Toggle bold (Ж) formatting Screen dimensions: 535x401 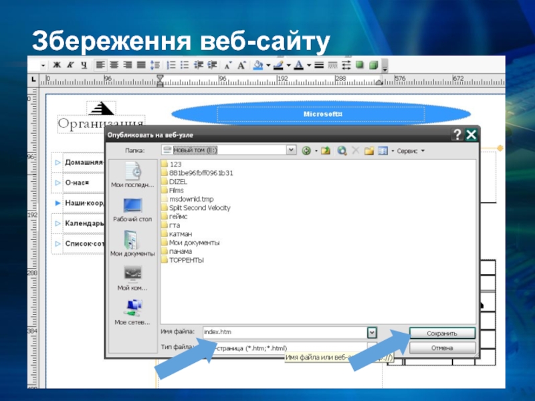[x=57, y=65]
